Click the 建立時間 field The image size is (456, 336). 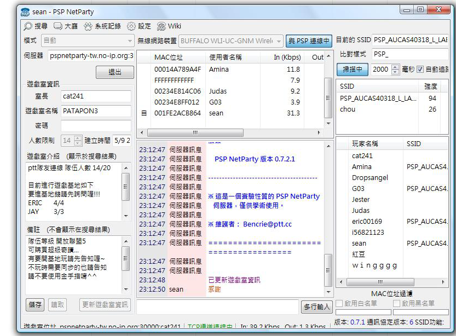click(122, 141)
